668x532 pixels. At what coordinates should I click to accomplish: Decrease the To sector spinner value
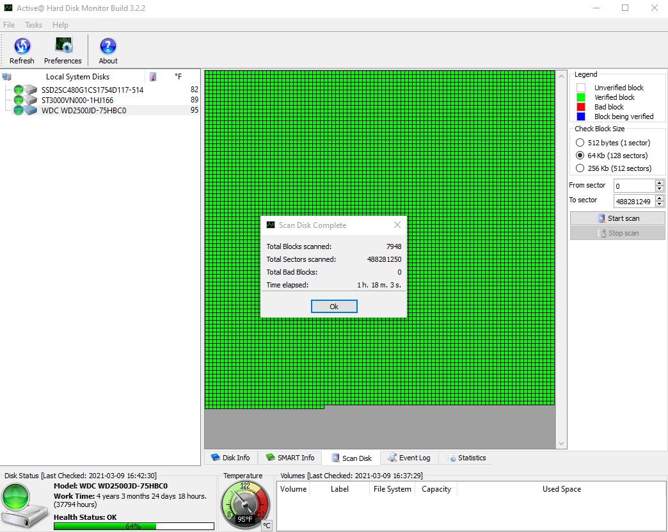[x=660, y=204]
